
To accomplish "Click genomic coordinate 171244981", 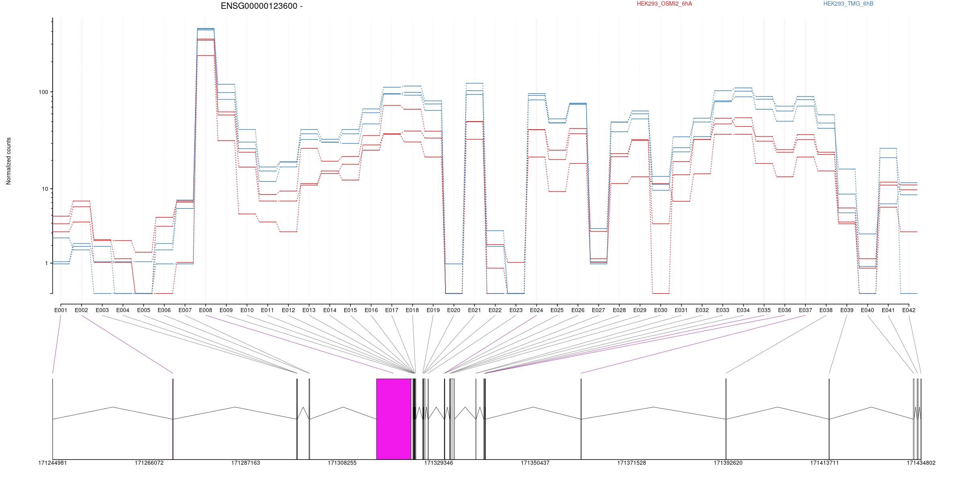I will 53,463.
